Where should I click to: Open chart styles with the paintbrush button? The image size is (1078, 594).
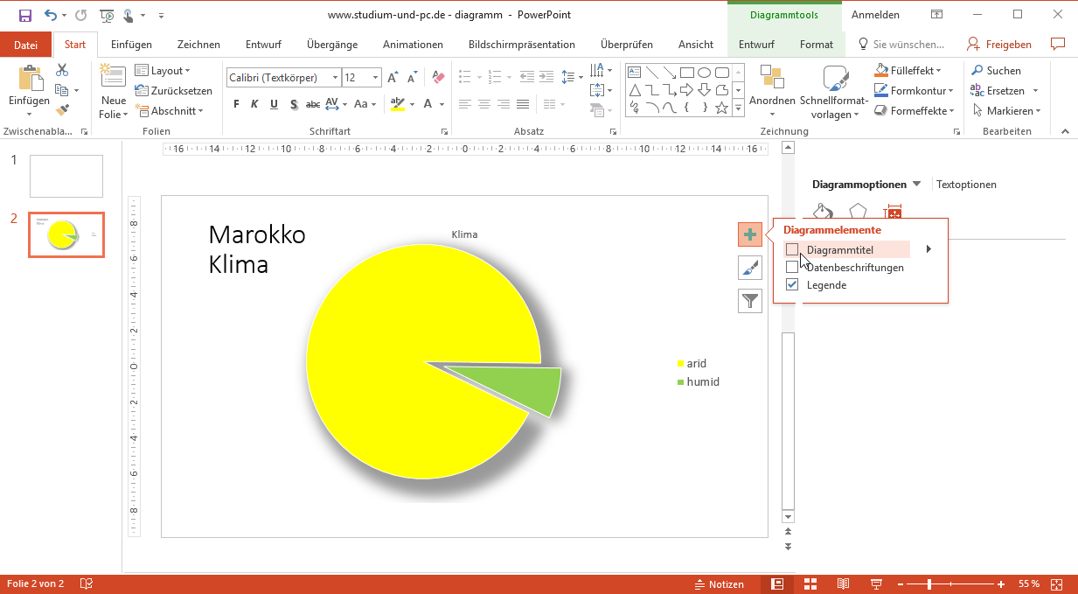point(750,268)
